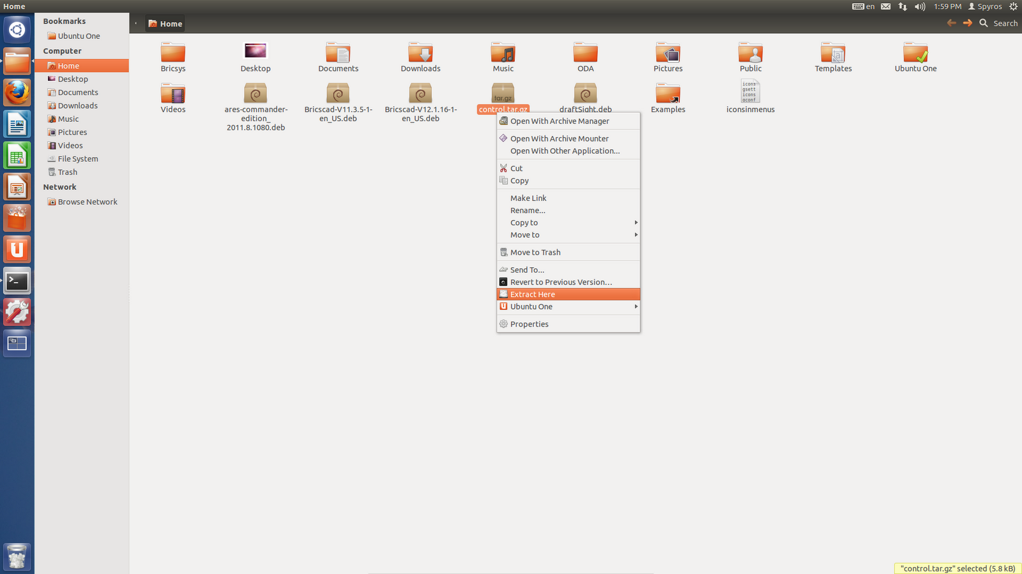Screen dimensions: 1022x574
Task: Open Ubuntu One launcher icon
Action: [17, 249]
